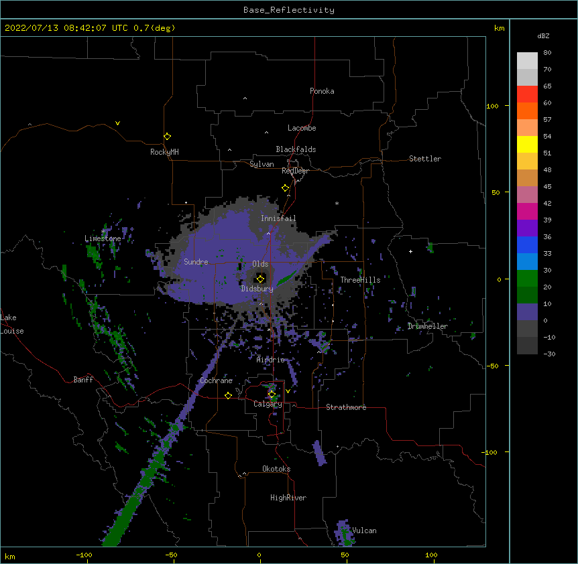Click the yellow diamond marker below Cochrane
The height and width of the screenshot is (564, 578).
click(x=228, y=395)
